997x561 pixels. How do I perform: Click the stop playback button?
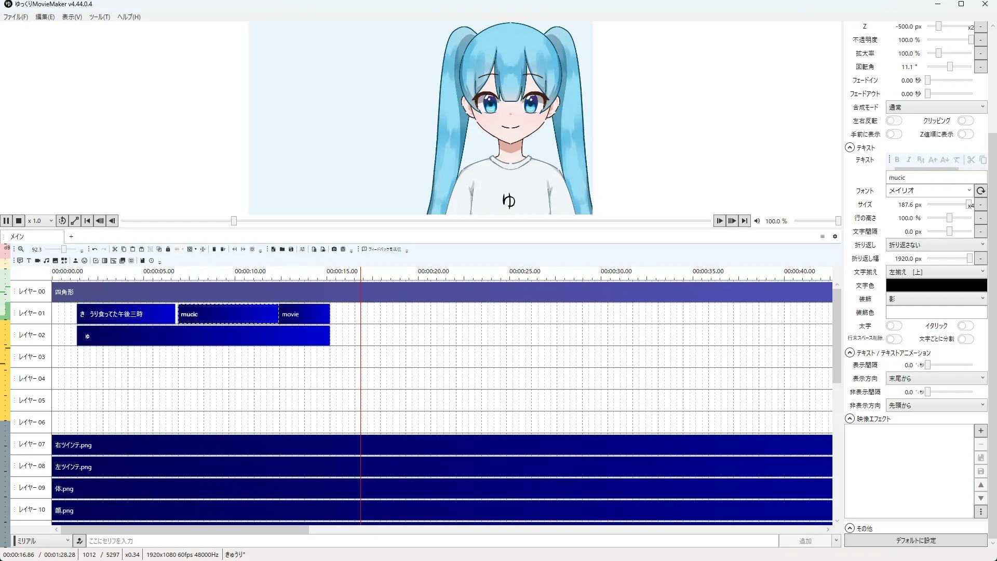[x=19, y=221]
